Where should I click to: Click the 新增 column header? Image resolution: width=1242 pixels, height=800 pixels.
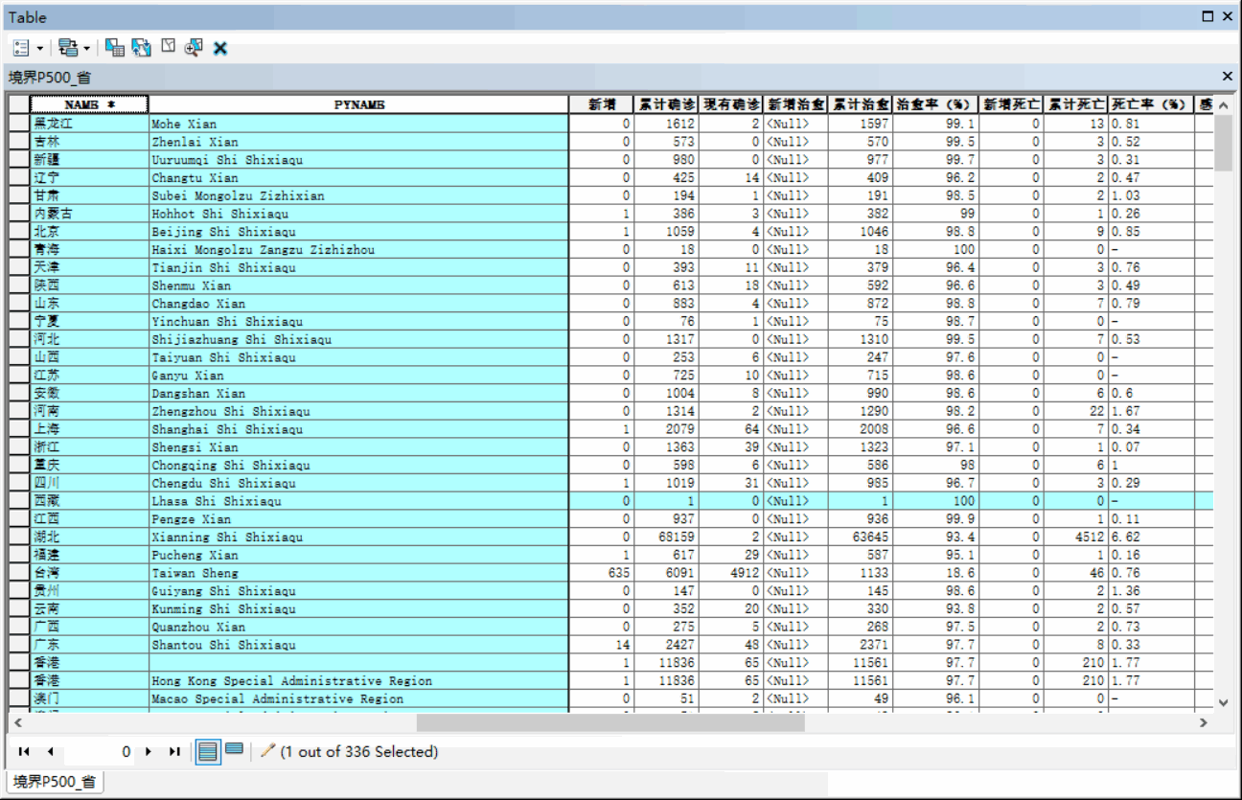click(602, 104)
